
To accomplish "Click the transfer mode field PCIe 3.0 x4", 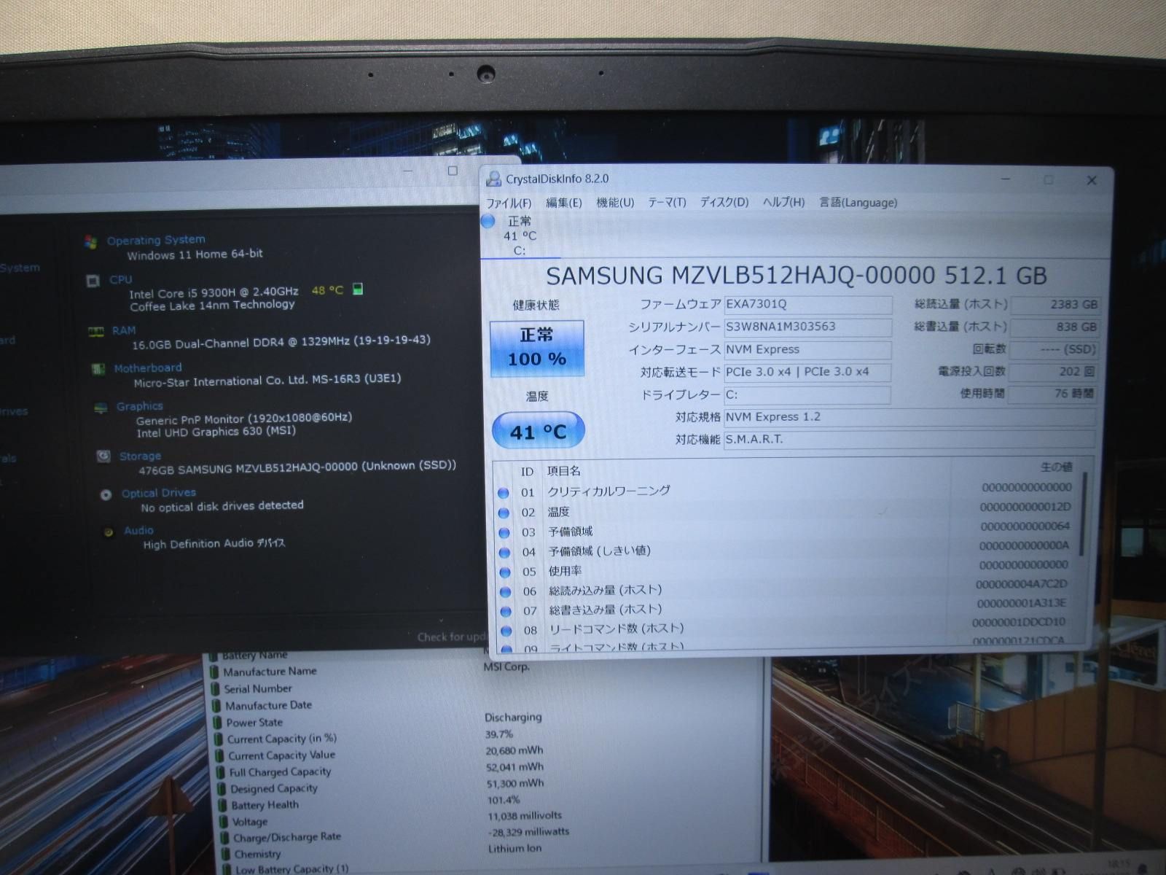I will pos(807,372).
